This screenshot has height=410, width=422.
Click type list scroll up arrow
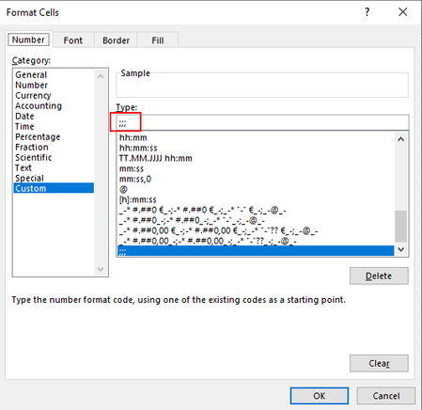(x=400, y=139)
